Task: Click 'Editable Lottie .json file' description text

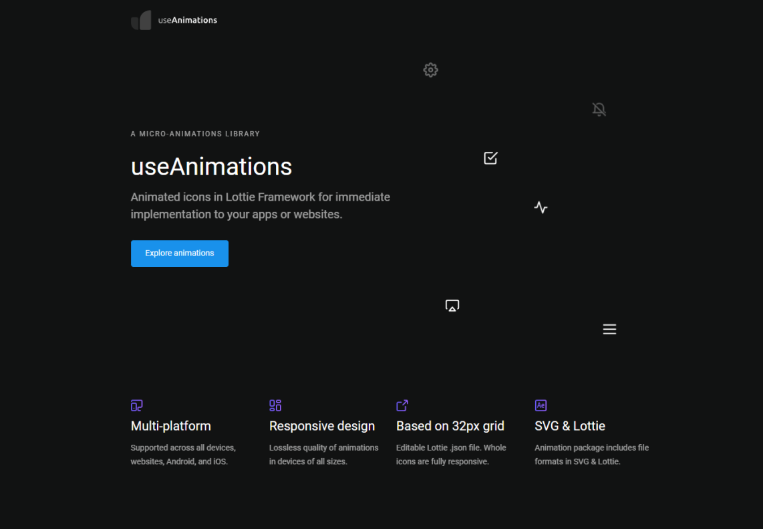Action: coord(451,455)
